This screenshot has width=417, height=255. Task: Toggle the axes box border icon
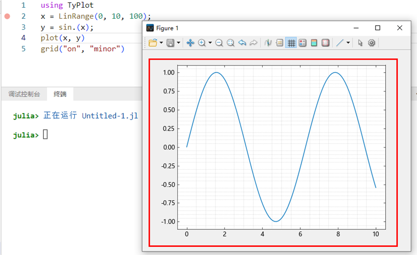click(325, 43)
